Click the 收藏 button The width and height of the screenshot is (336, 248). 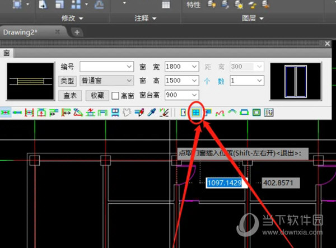click(97, 95)
